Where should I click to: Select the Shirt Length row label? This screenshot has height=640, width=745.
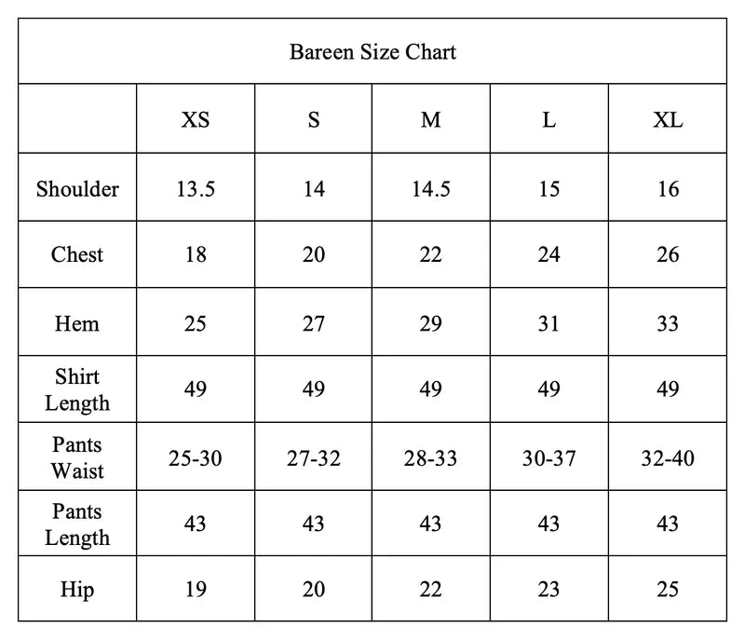77,389
